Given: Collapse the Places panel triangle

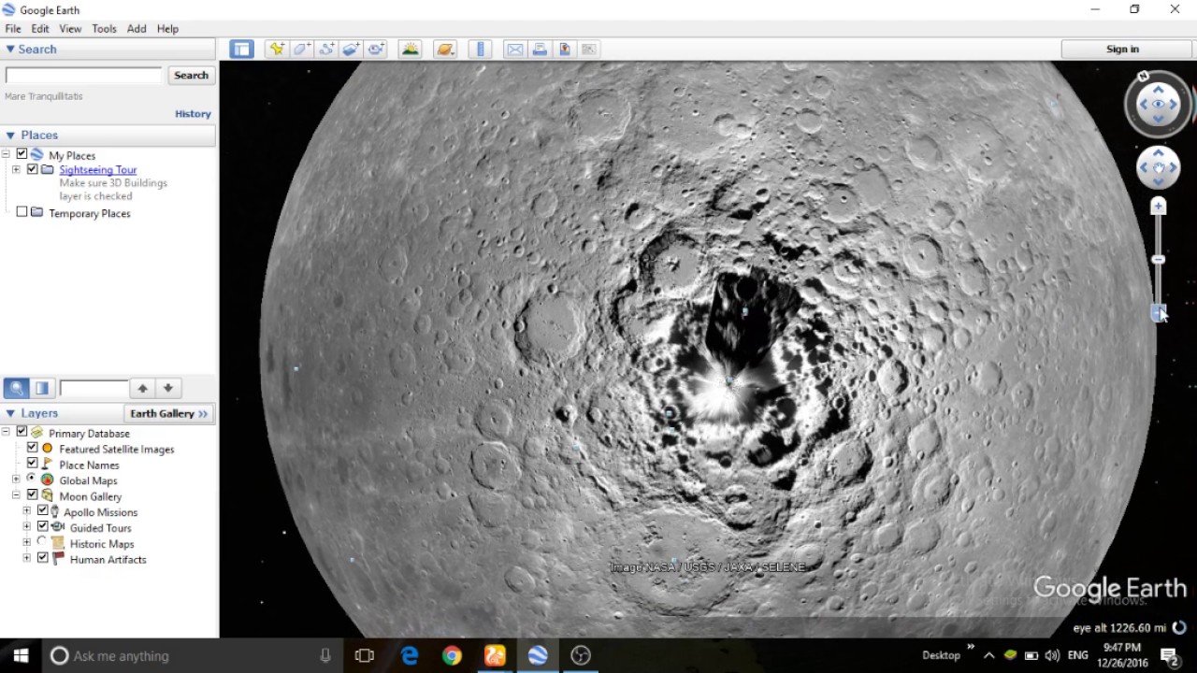Looking at the screenshot, I should (x=10, y=136).
